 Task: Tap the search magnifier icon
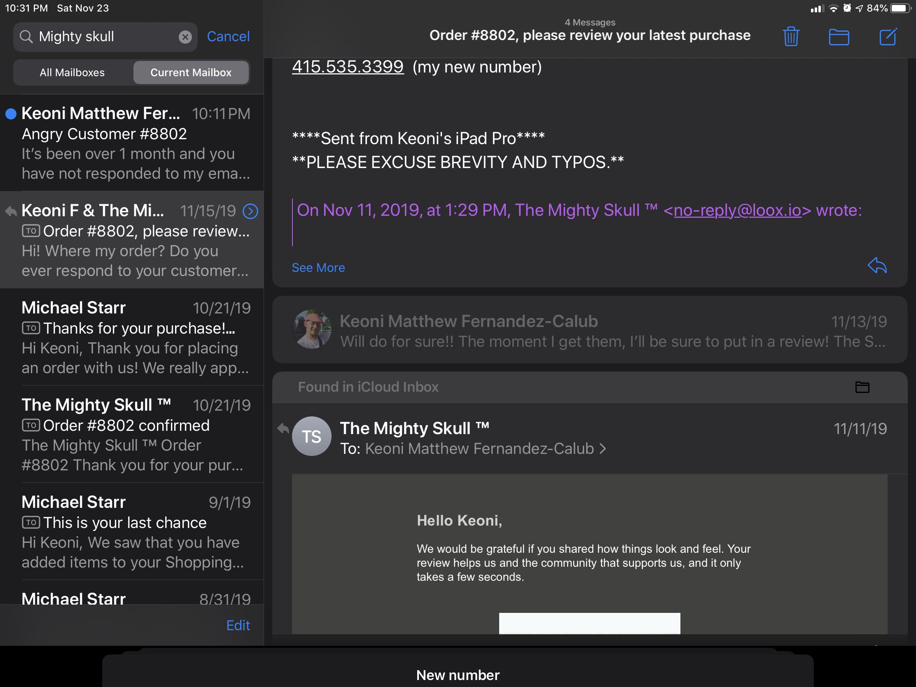pyautogui.click(x=26, y=36)
